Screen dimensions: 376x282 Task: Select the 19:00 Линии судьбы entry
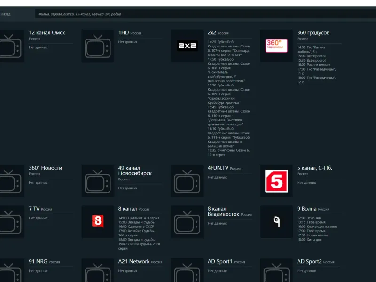pos(139,246)
